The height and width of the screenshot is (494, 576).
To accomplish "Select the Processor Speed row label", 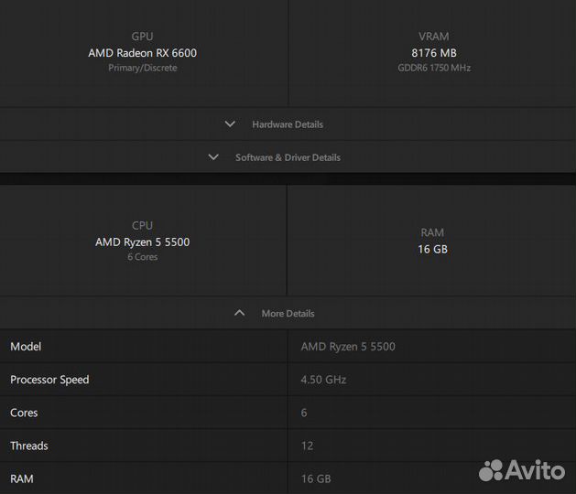I will pos(49,380).
